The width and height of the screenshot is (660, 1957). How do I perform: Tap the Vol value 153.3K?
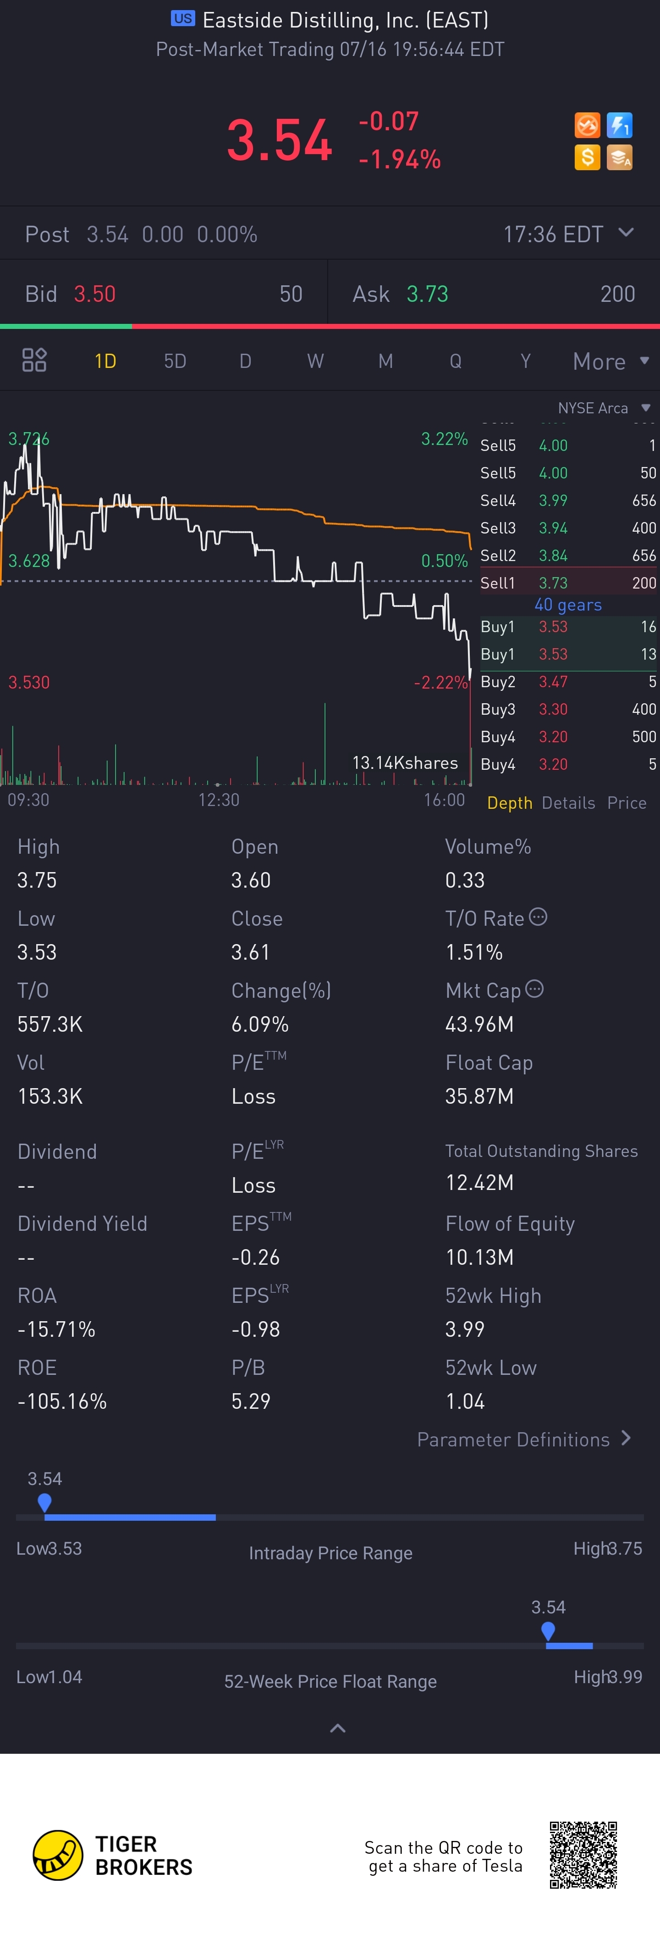[50, 1096]
